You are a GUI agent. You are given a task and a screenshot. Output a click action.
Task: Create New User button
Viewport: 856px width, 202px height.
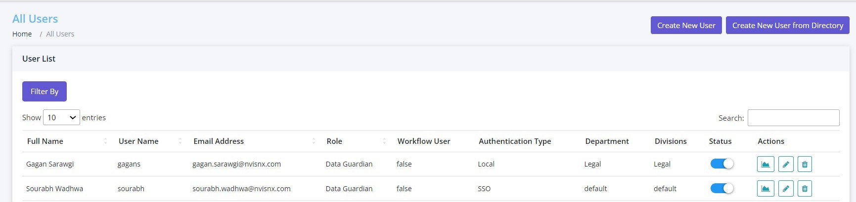click(x=686, y=25)
